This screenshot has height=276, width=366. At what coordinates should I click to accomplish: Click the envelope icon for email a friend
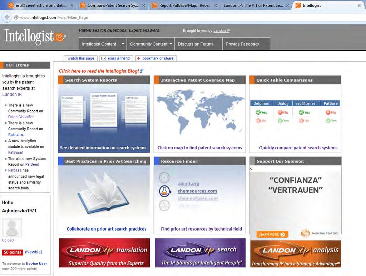click(x=103, y=58)
